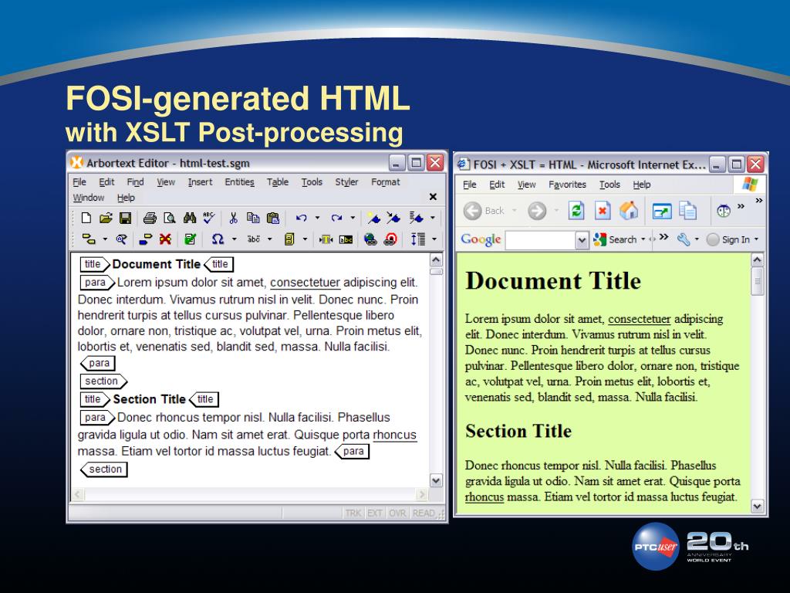This screenshot has width=790, height=593.
Task: Click the full screen window icon in IE
Action: pyautogui.click(x=661, y=211)
